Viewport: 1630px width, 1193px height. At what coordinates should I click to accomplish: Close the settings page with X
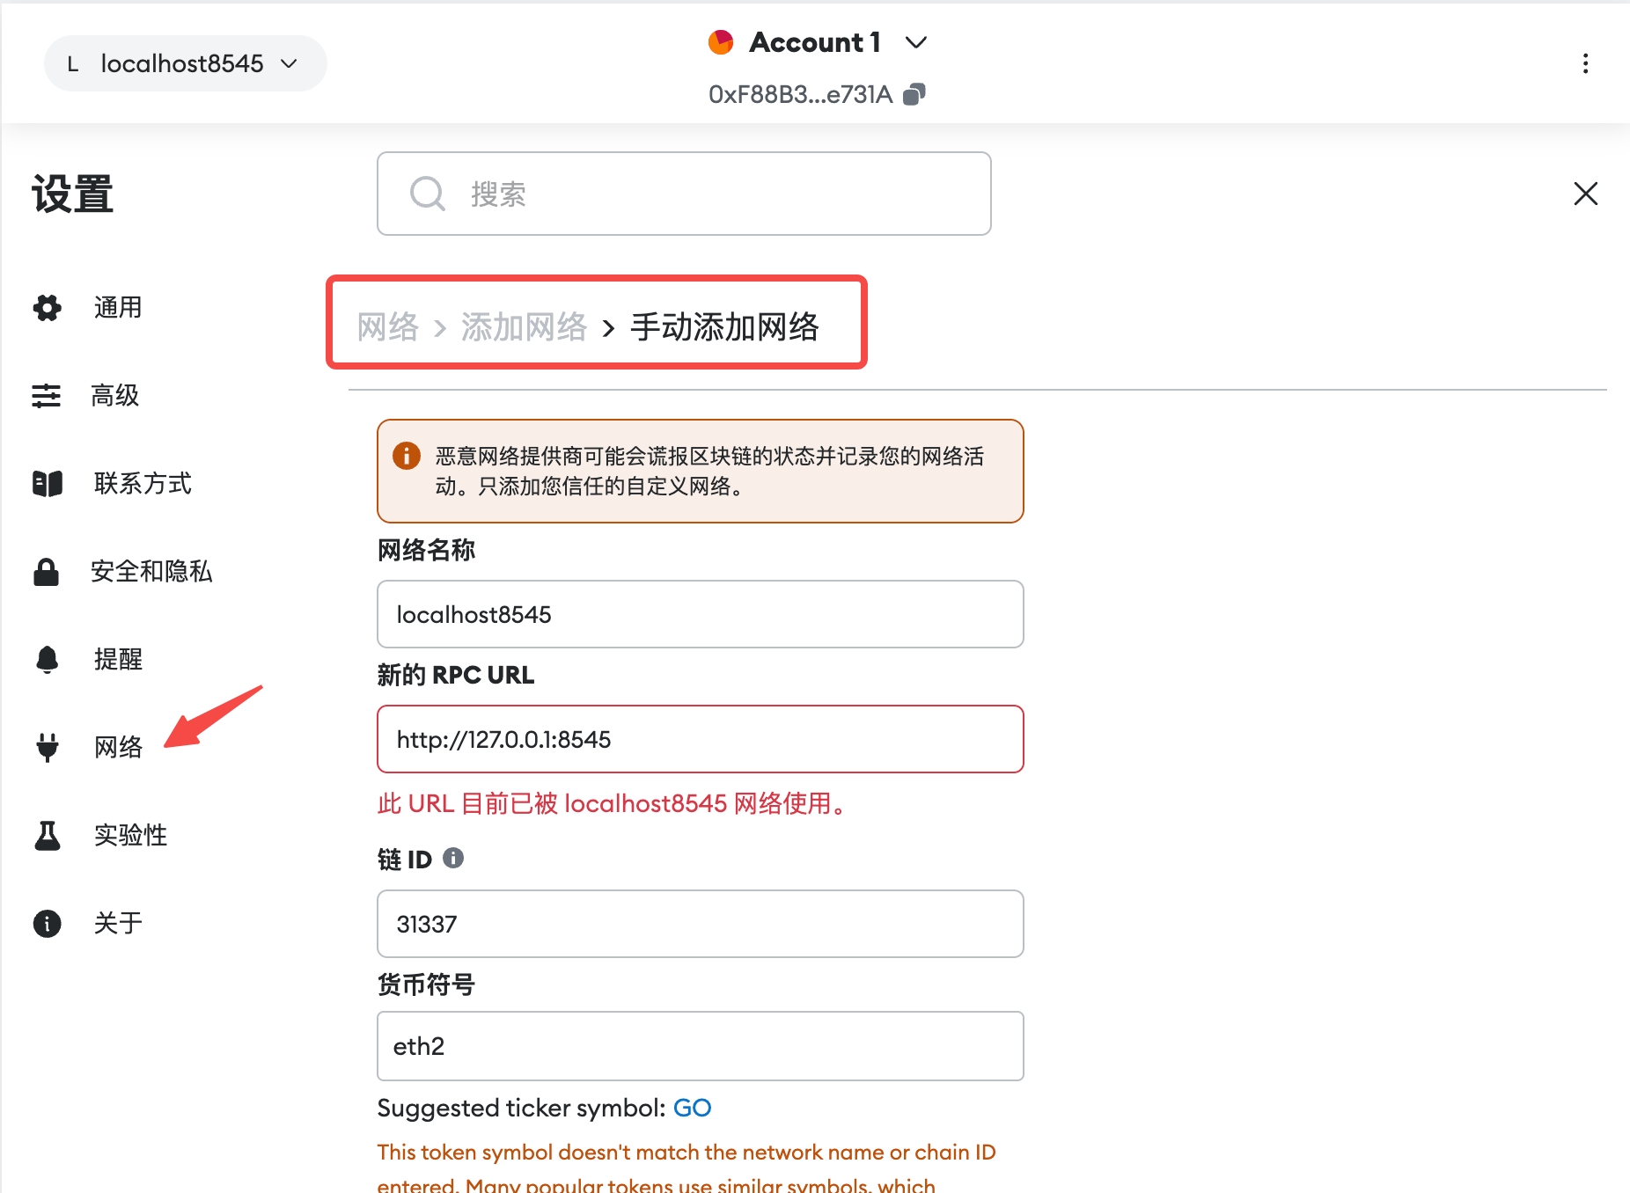tap(1585, 194)
